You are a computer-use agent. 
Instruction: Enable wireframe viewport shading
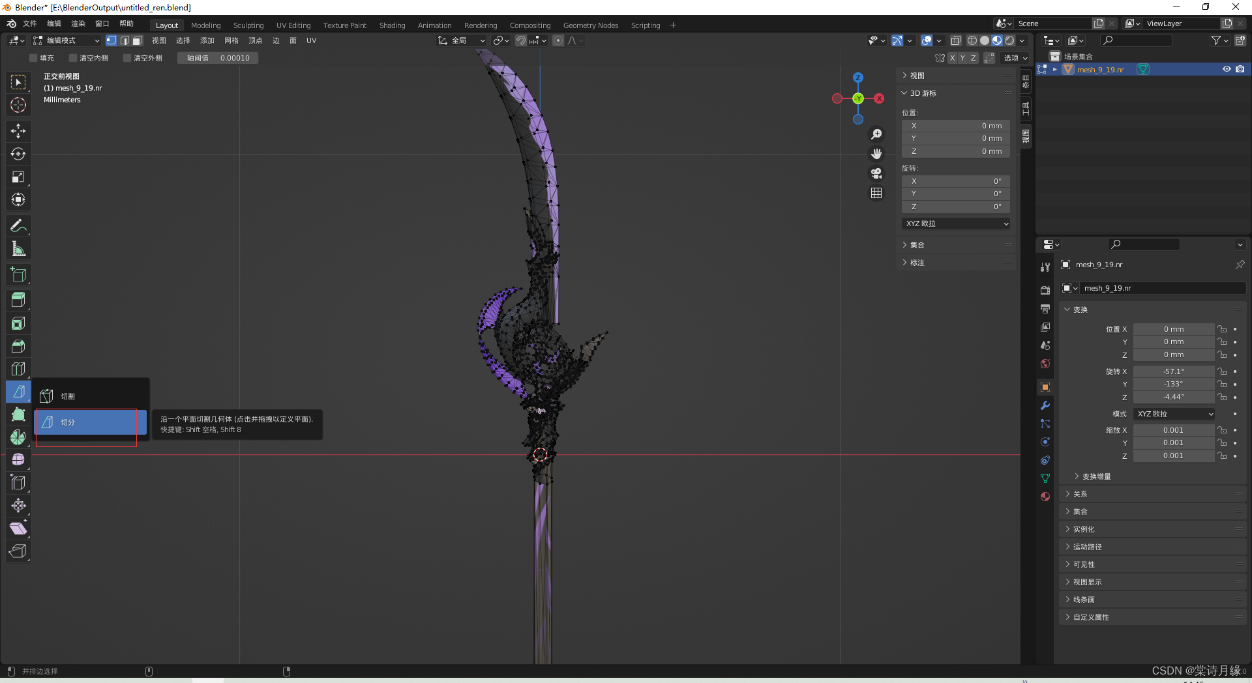coord(972,40)
